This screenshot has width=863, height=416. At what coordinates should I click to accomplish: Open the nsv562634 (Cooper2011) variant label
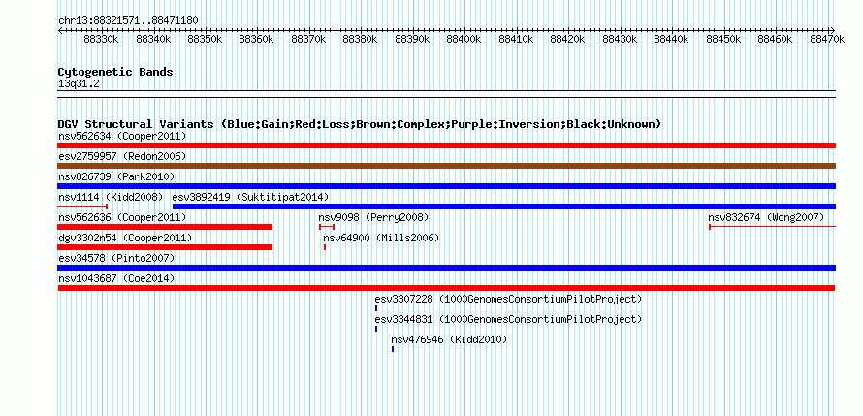[122, 136]
